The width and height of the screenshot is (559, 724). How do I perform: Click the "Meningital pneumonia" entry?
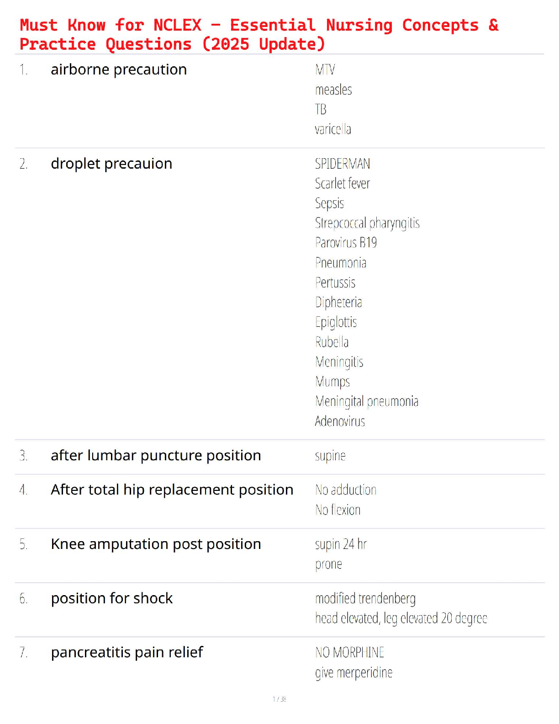pos(367,401)
